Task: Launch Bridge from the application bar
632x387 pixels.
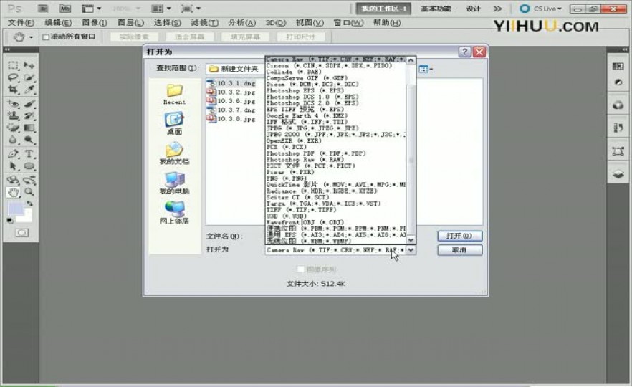Action: coord(43,9)
